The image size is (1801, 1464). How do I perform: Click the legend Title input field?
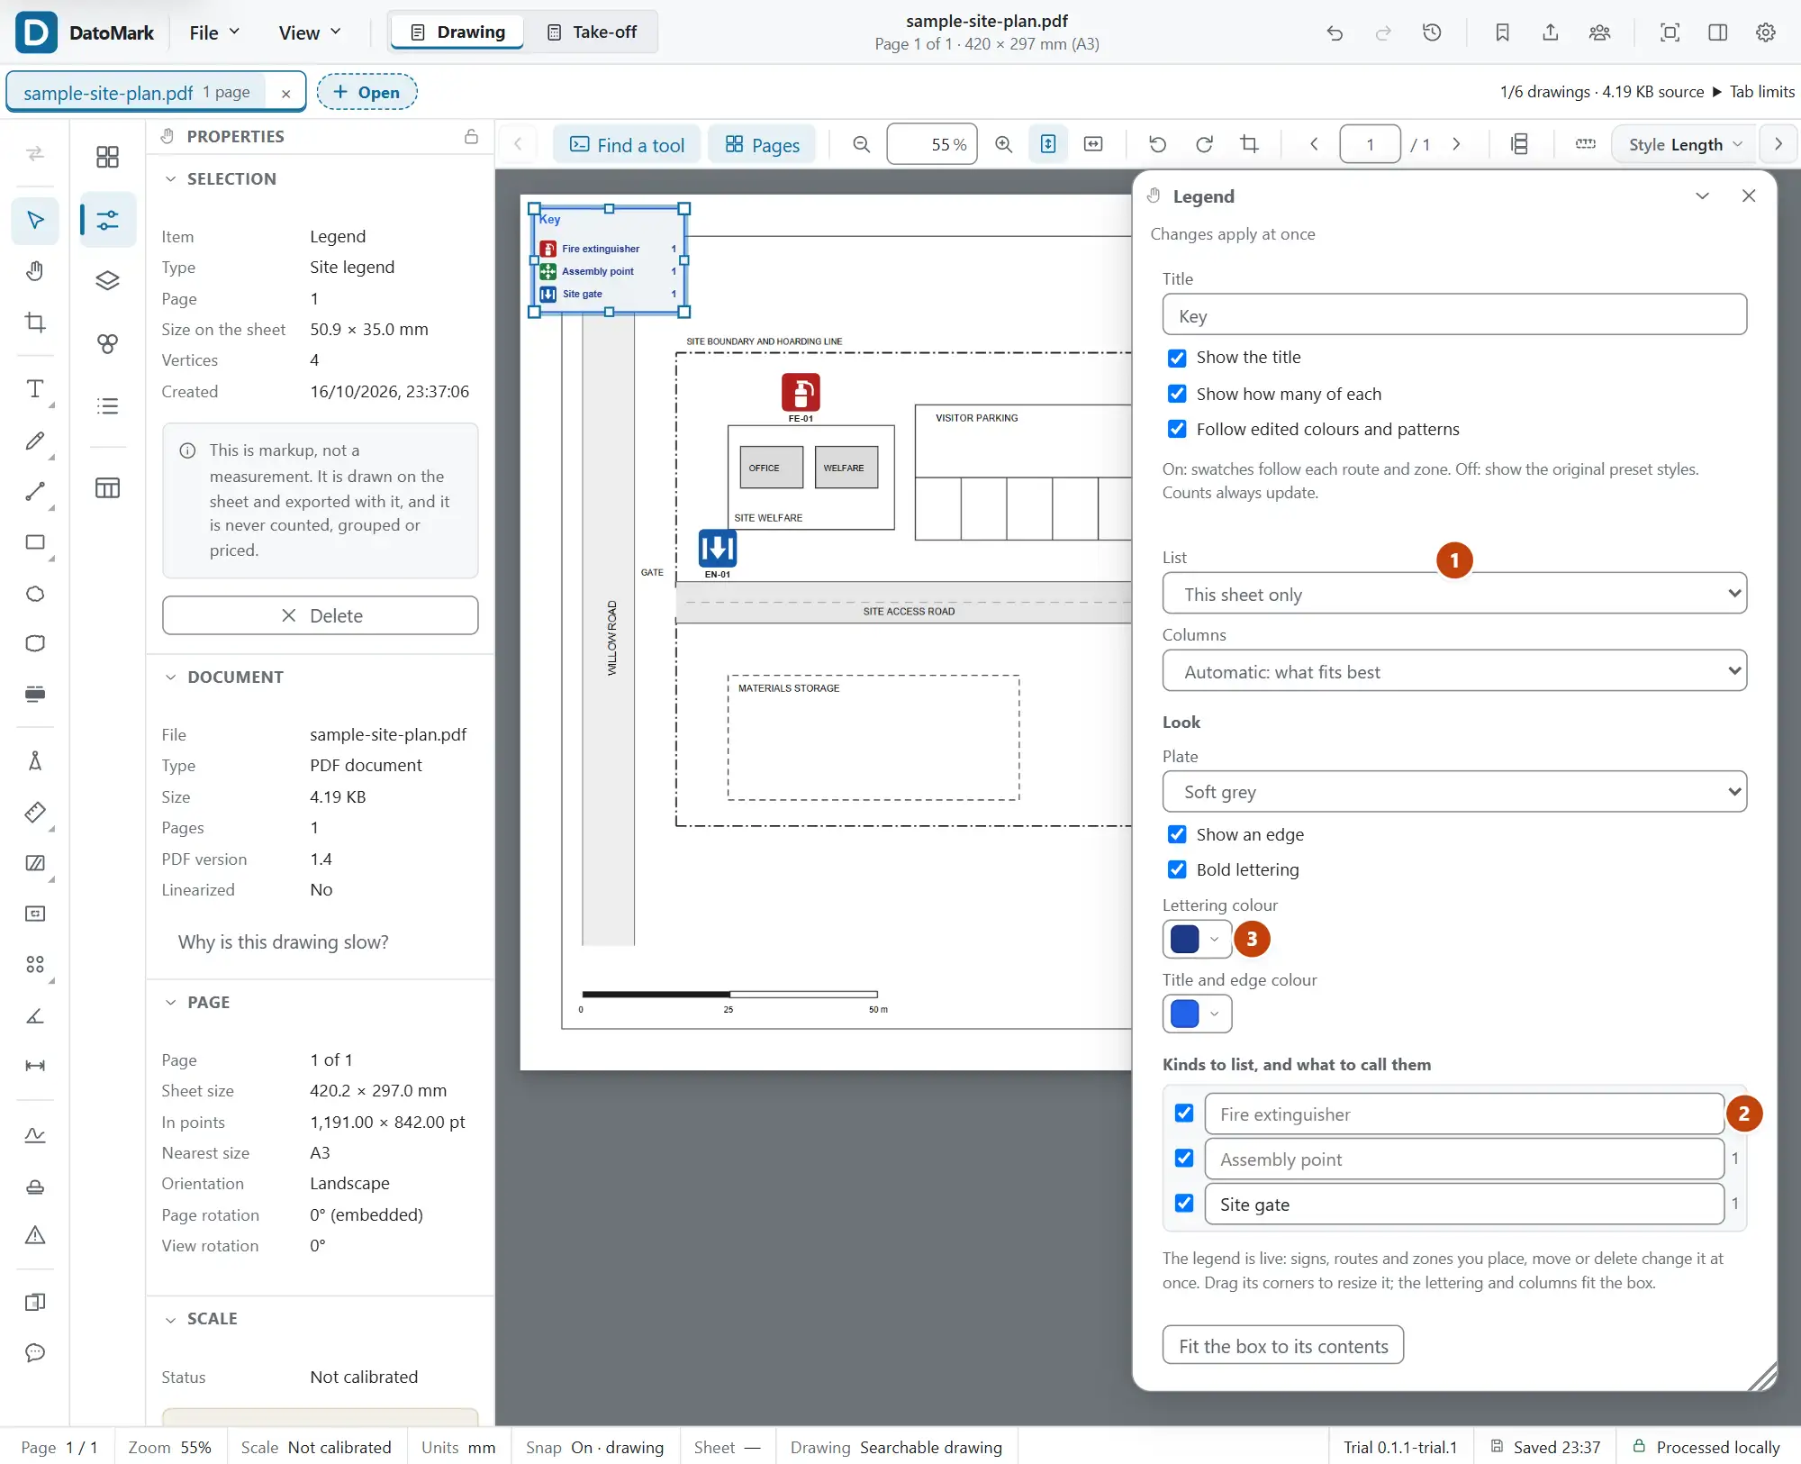(1454, 315)
